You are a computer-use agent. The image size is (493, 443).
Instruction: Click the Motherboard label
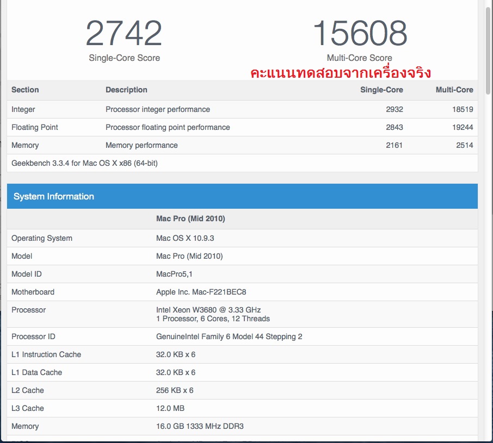click(33, 292)
